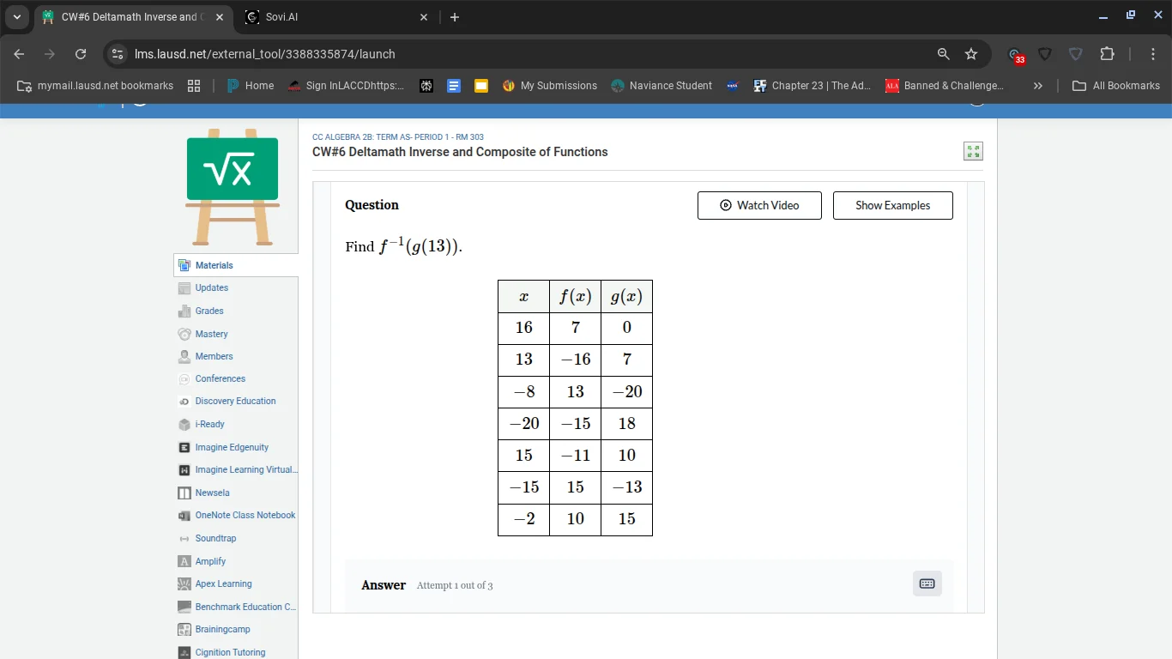1172x659 pixels.
Task: Toggle the privacy badger extension icon
Action: coord(1075,53)
